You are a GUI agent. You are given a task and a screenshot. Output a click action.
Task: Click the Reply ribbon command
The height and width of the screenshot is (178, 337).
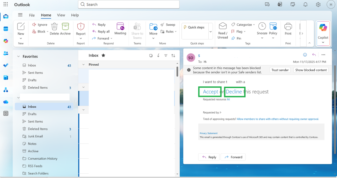tap(99, 25)
